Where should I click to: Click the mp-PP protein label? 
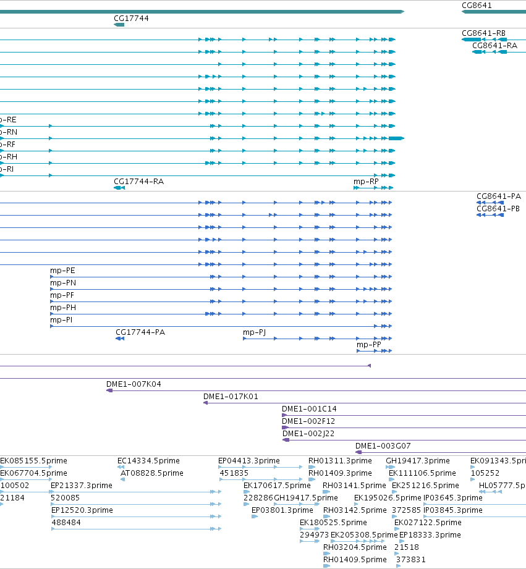pyautogui.click(x=369, y=345)
